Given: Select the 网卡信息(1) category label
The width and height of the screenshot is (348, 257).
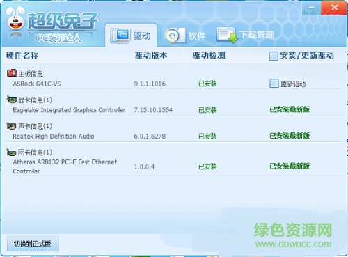Looking at the screenshot, I should (35, 153).
